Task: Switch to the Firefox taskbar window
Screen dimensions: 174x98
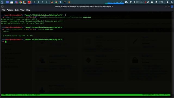Action: [52, 2]
